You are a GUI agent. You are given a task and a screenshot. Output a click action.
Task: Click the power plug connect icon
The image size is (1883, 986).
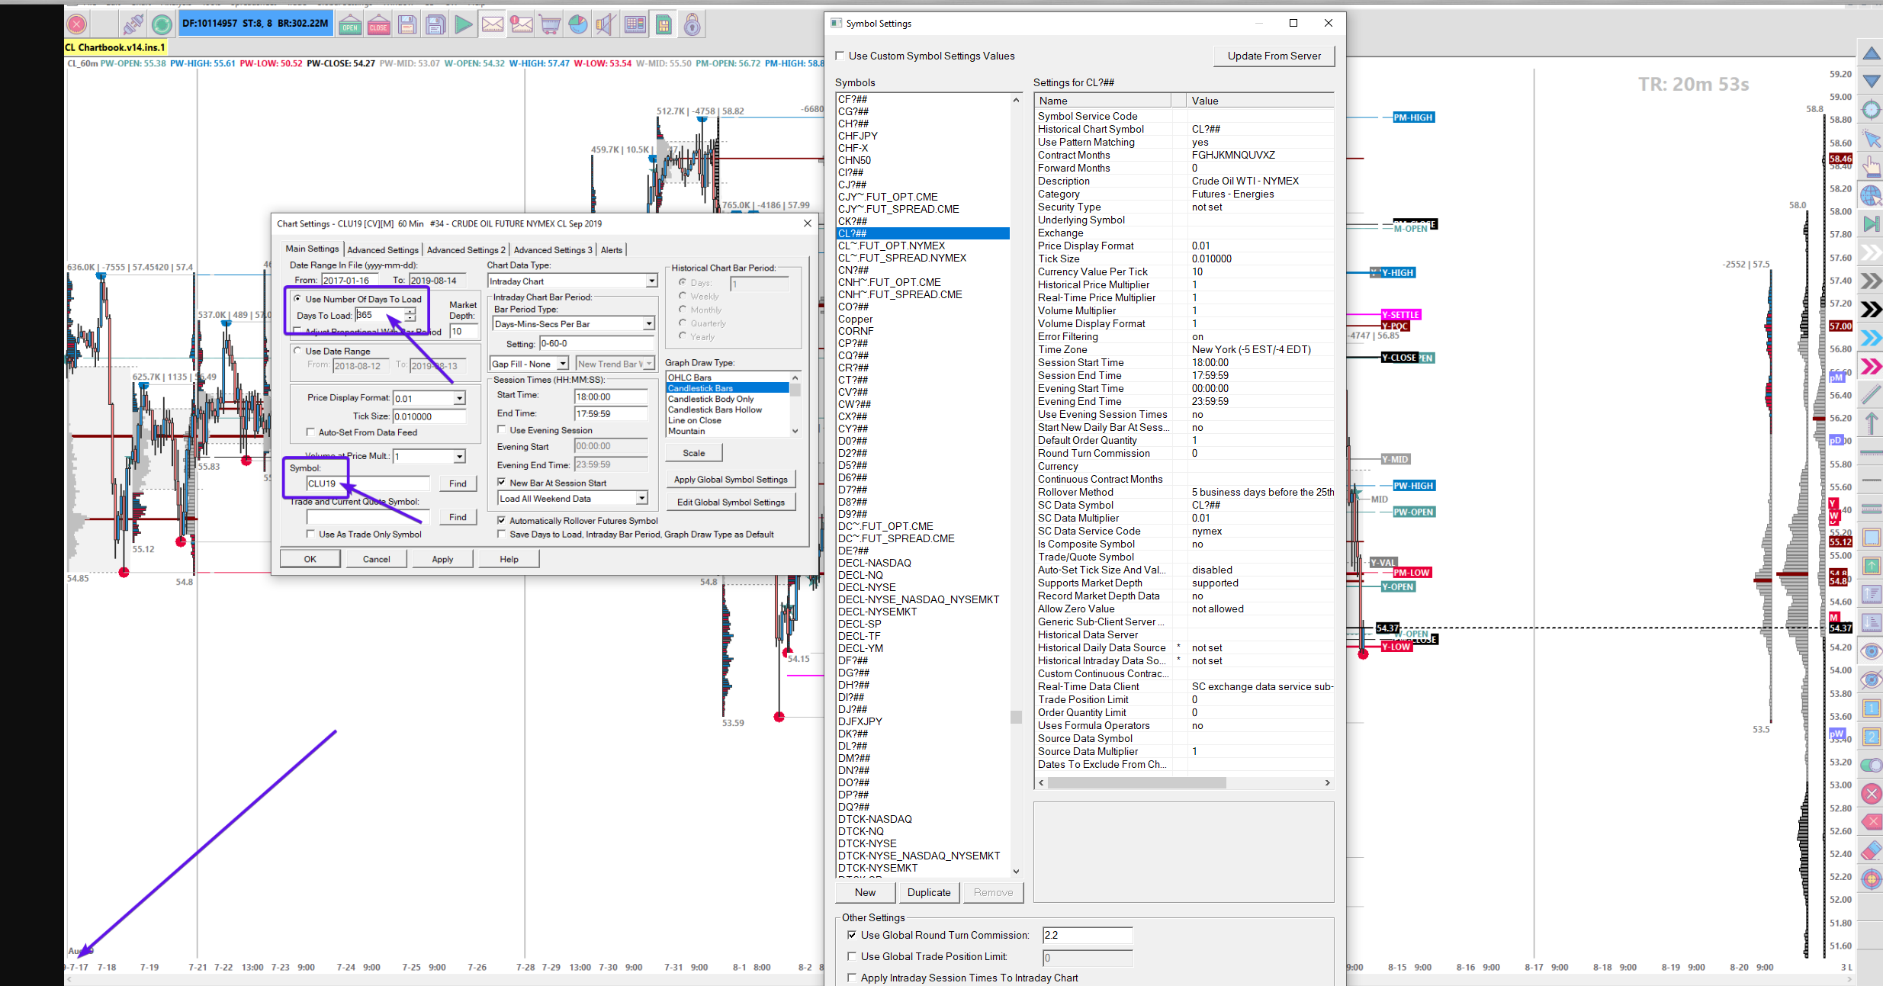(x=133, y=25)
